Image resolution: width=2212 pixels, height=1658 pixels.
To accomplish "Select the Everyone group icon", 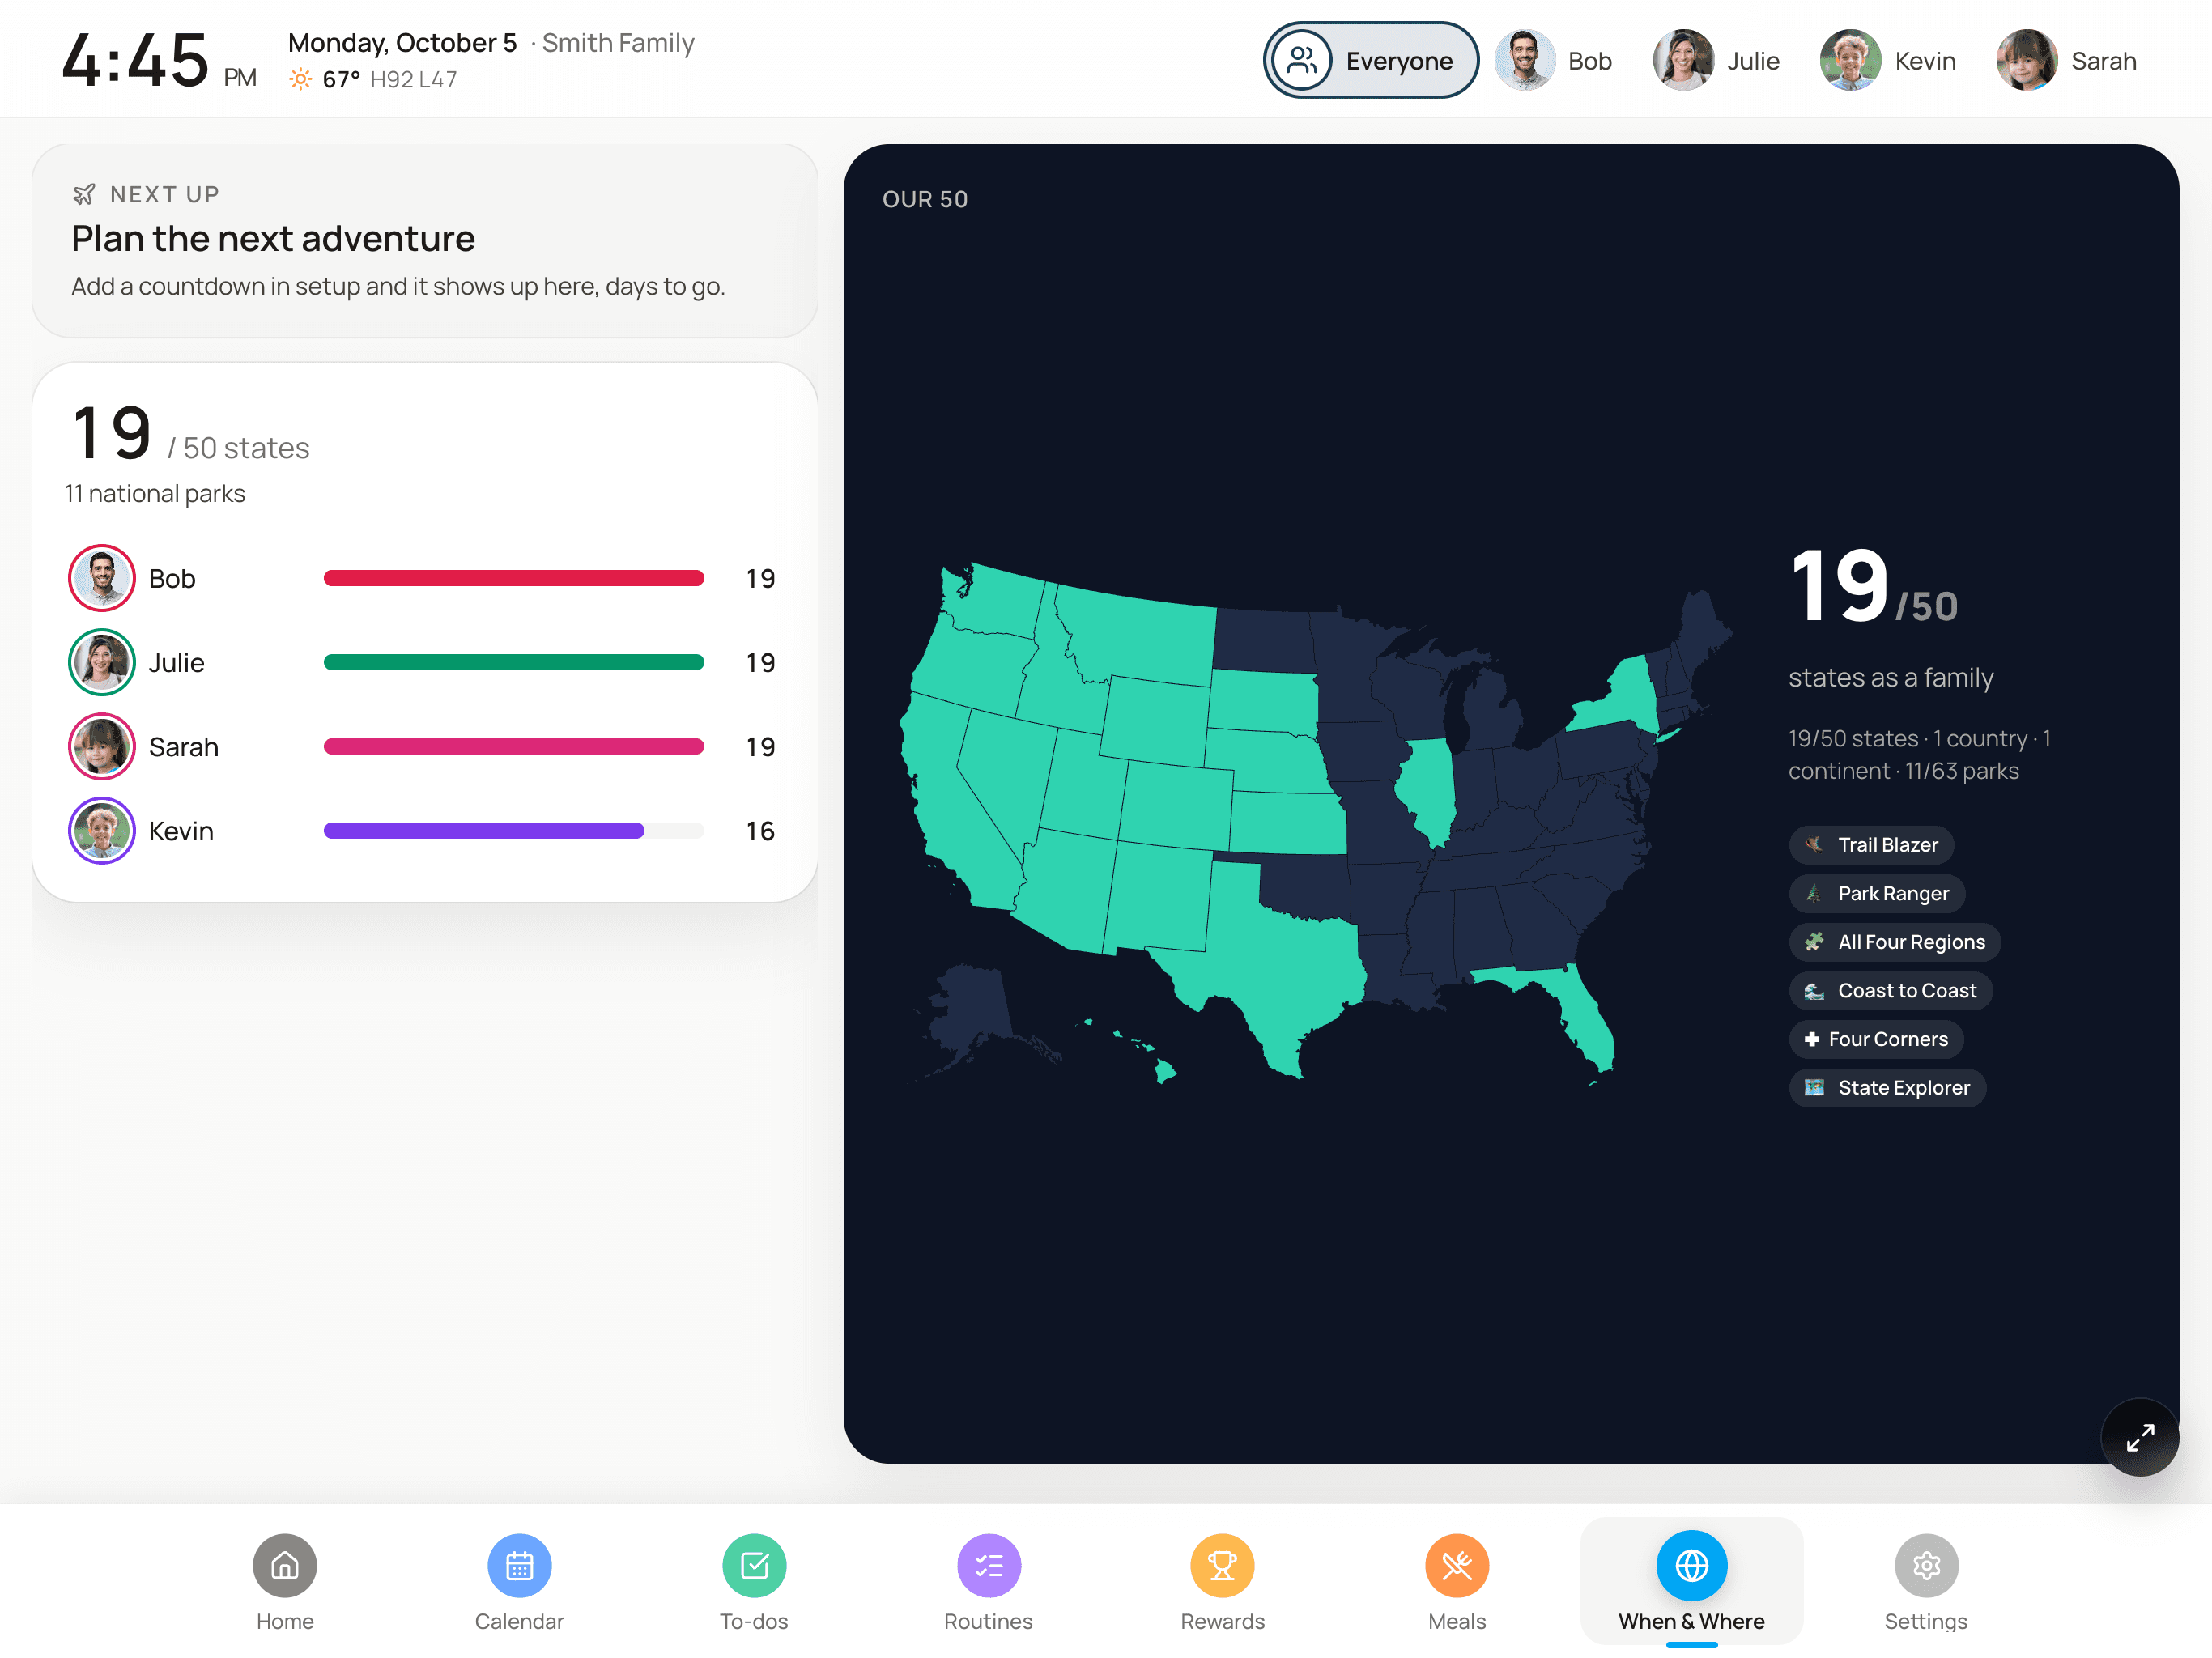I will 1301,60.
